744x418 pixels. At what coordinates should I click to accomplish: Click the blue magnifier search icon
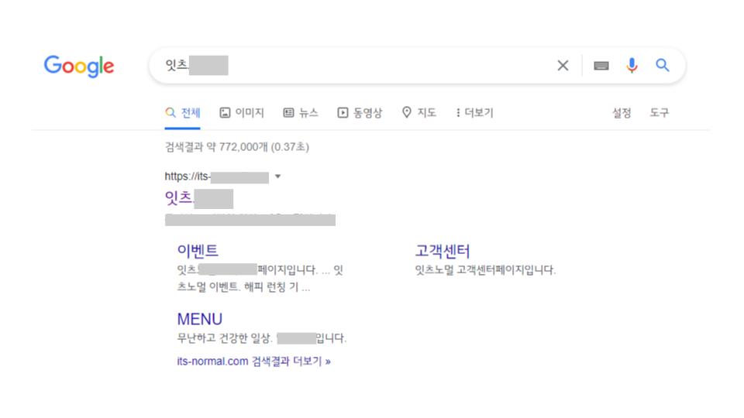point(663,65)
